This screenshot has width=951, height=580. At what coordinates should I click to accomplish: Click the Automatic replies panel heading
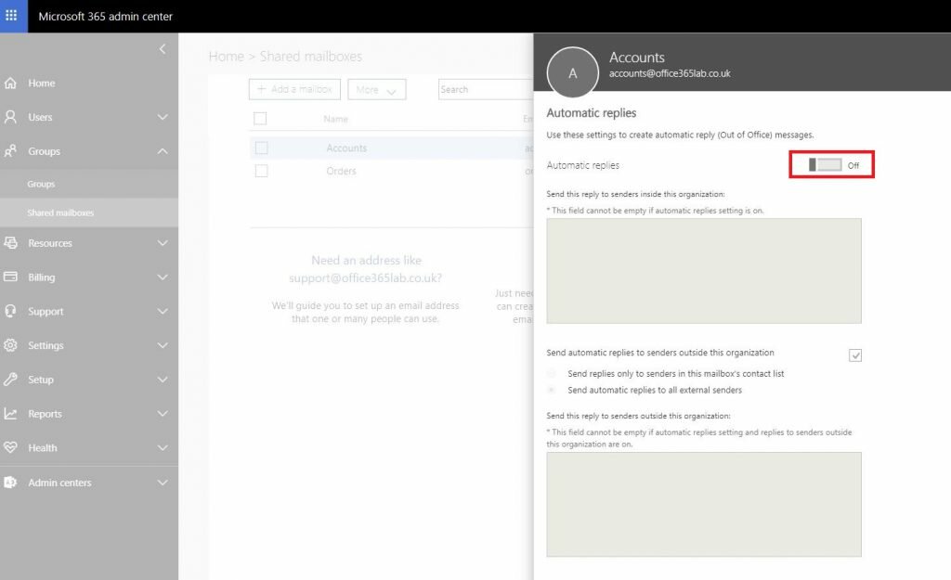point(592,112)
